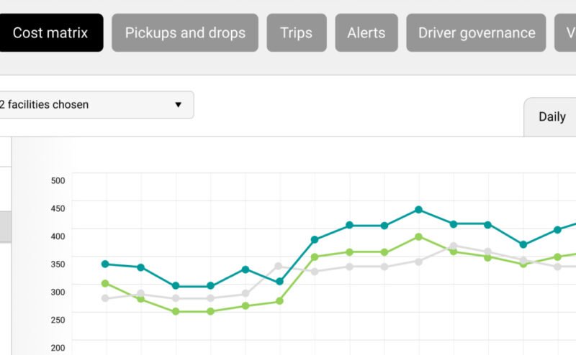Expand the facilities chosen dropdown
The image size is (576, 355).
tap(94, 105)
